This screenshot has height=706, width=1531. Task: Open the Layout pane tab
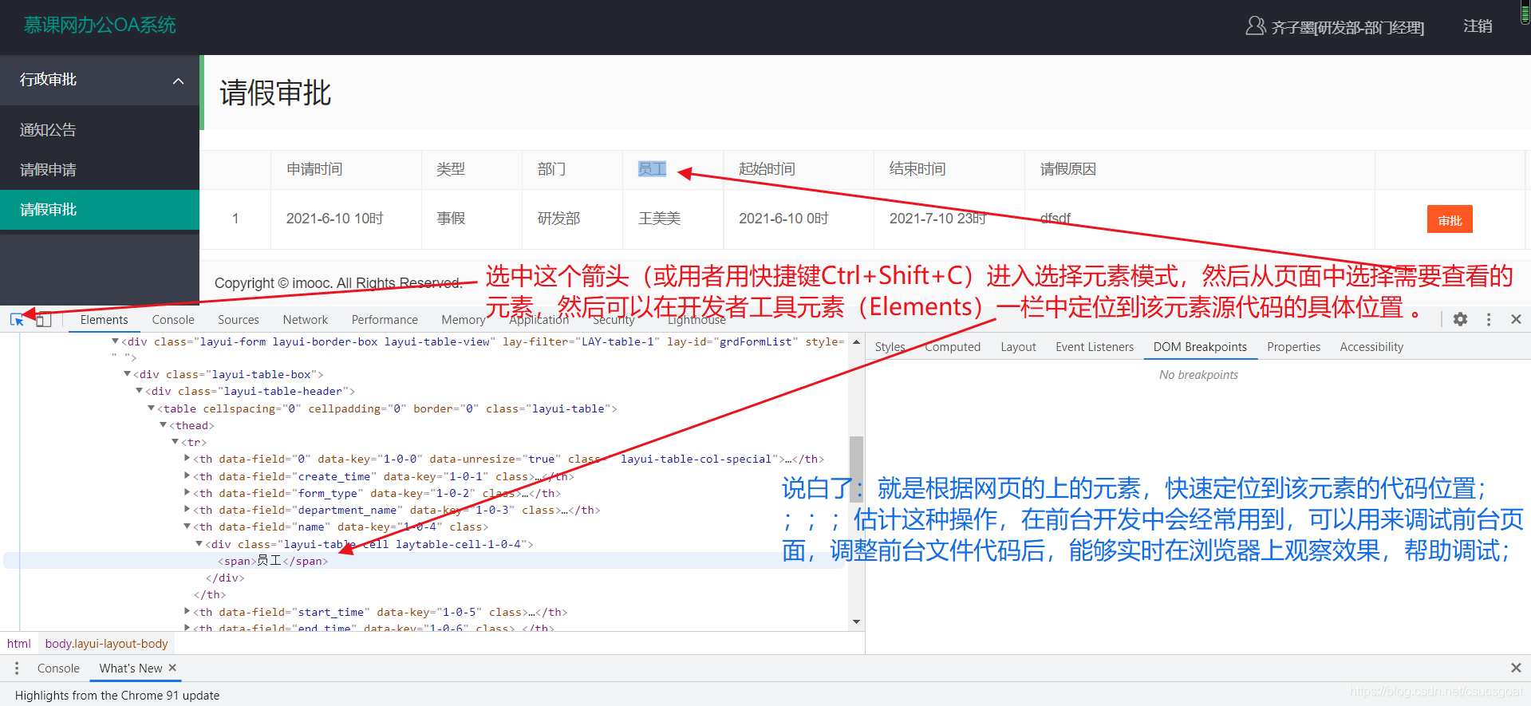[1018, 347]
